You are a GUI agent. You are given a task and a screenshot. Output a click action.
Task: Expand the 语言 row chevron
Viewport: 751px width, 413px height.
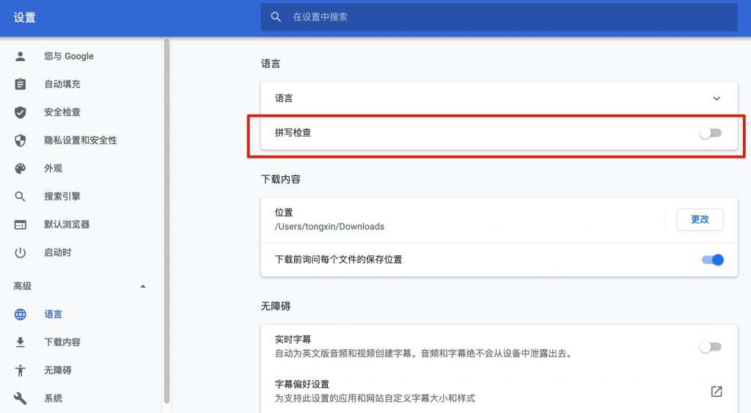click(717, 99)
